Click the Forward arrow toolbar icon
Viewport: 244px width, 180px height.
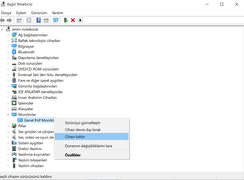9,20
